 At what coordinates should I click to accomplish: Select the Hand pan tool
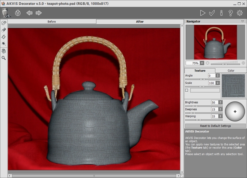click(x=4, y=51)
